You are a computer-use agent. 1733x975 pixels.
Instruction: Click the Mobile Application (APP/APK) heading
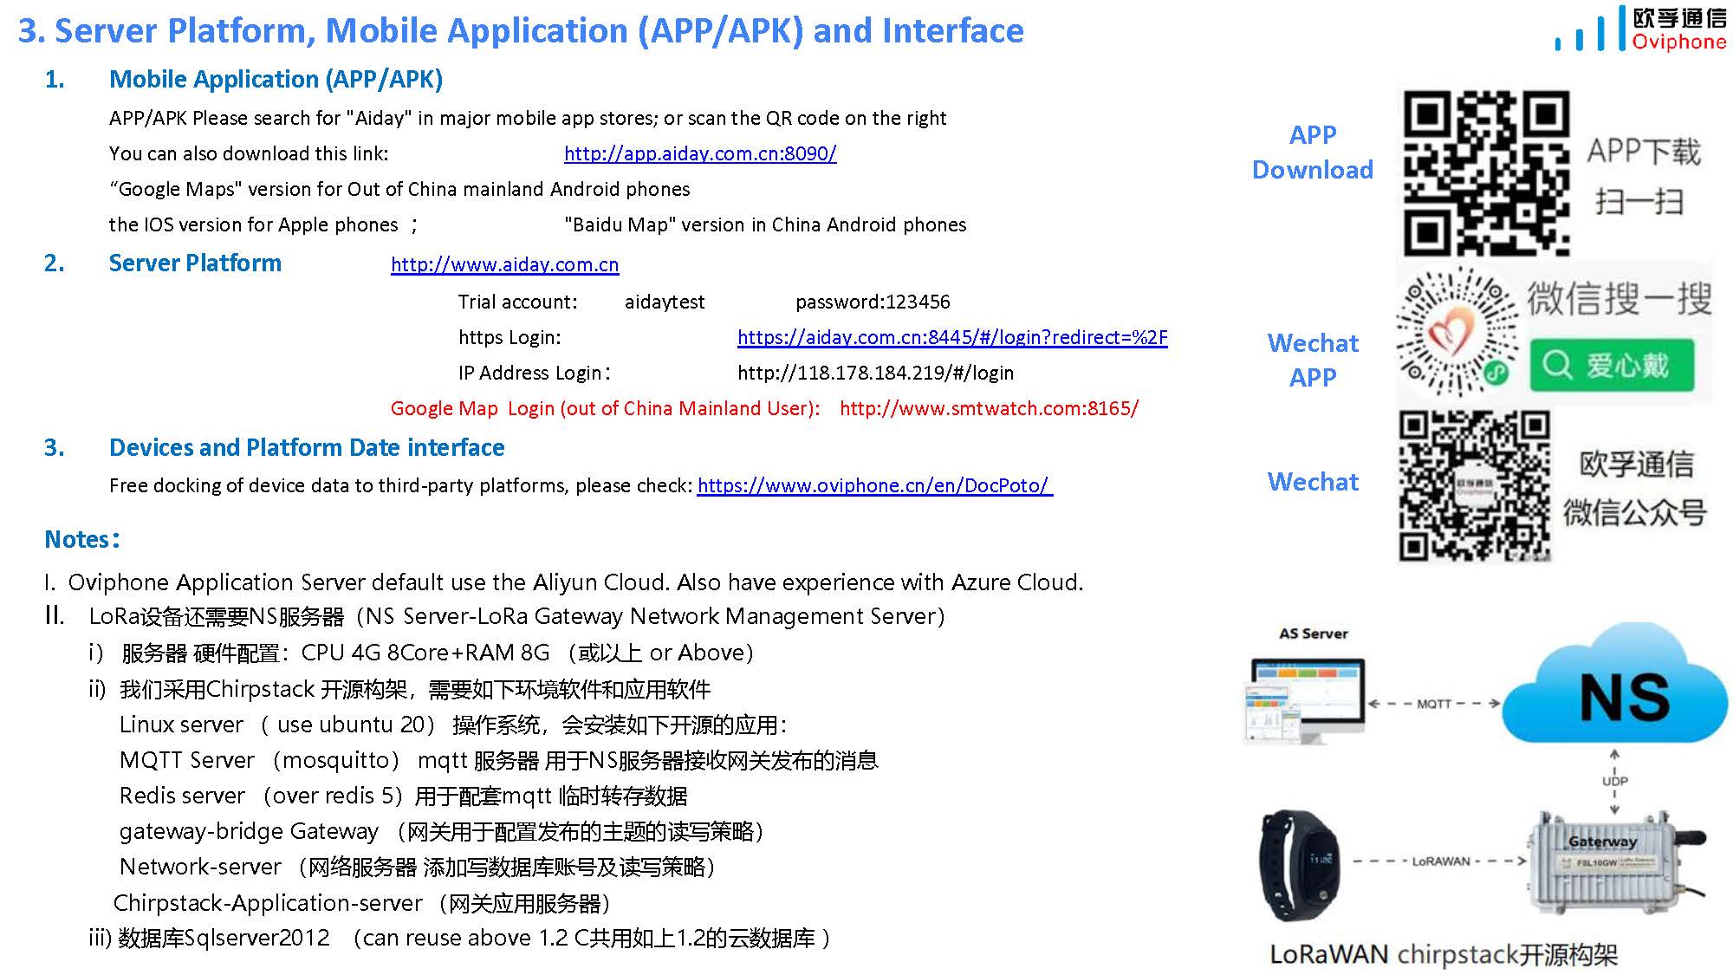pos(276,79)
